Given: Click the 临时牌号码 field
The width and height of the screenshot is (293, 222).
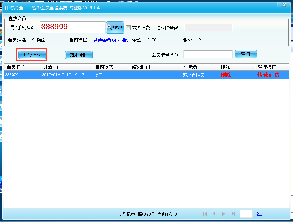Looking at the screenshot, I should 208,28.
